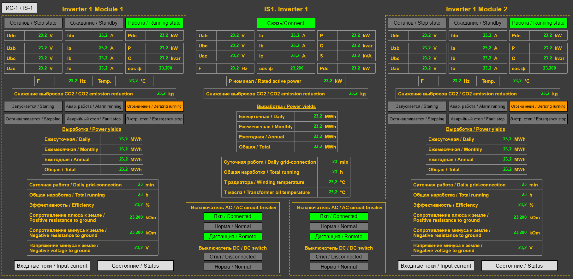Open Input current for Inverter 1 Module 2

(436, 266)
